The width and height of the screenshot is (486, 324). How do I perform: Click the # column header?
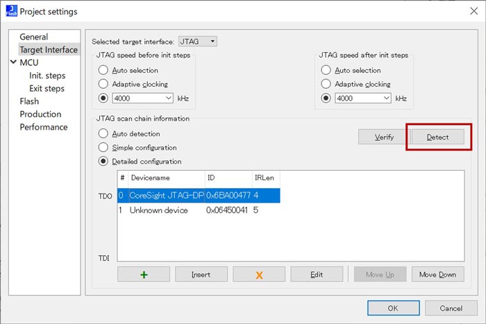pos(123,178)
